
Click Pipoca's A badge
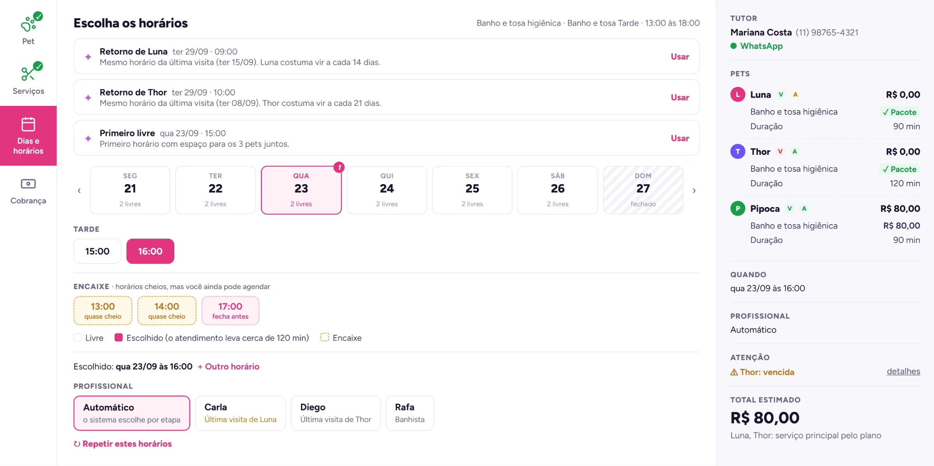(804, 209)
